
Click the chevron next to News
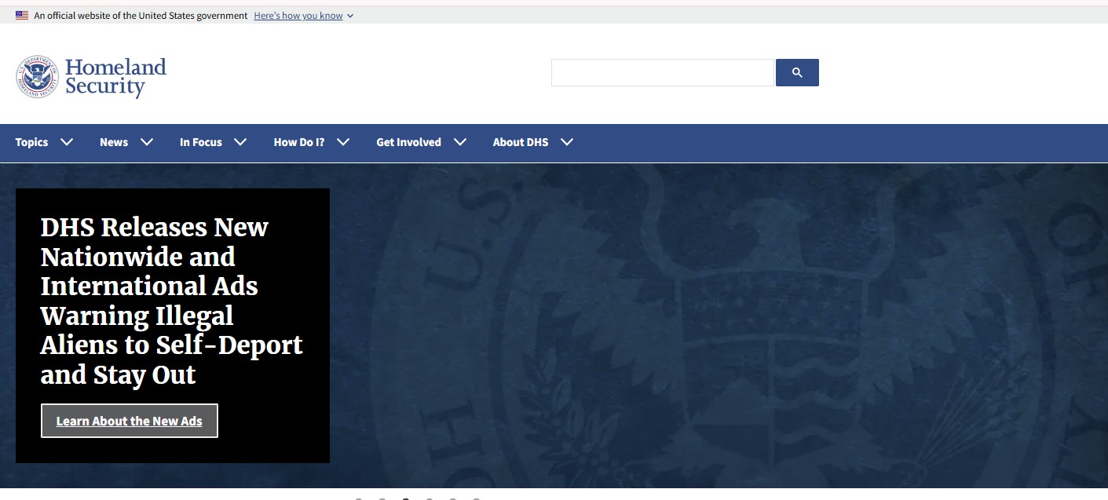tap(147, 142)
